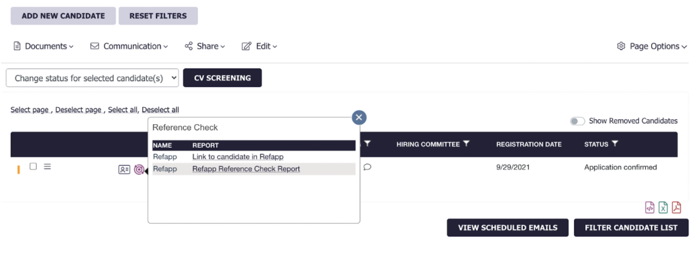This screenshot has height=253, width=698.
Task: Export list as XML code file icon
Action: pyautogui.click(x=650, y=208)
